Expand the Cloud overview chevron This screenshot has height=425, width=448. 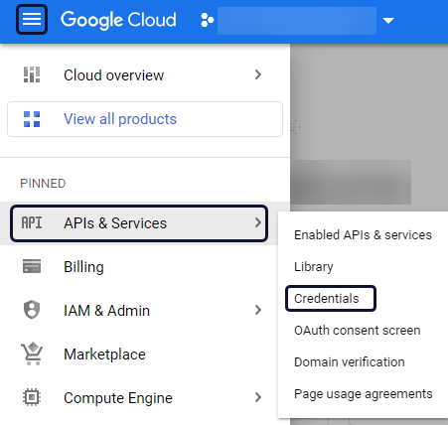258,74
